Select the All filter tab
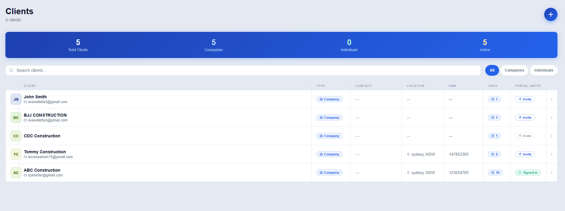The image size is (565, 211). 492,70
